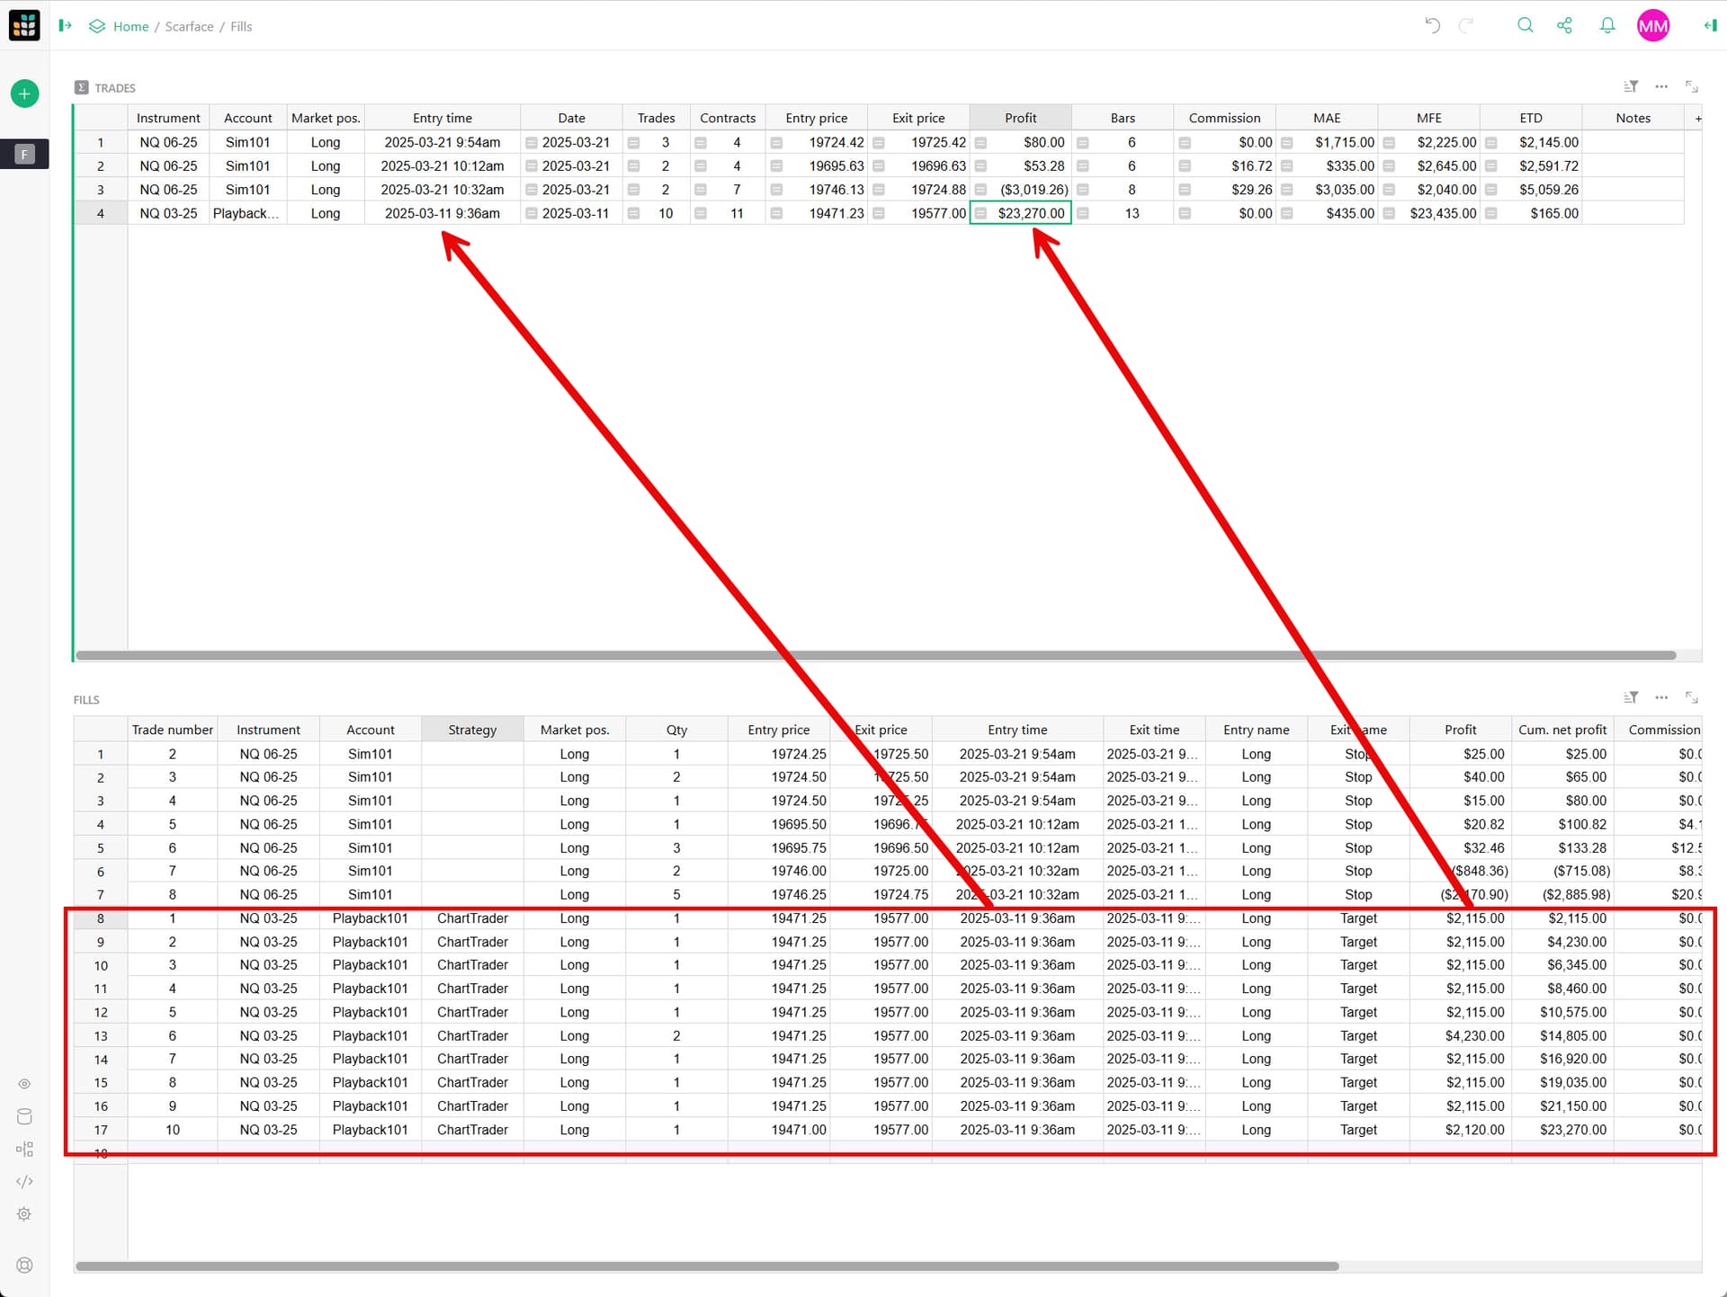This screenshot has height=1297, width=1727.
Task: Click the FILLS horizontal scrollbar
Action: [707, 1266]
